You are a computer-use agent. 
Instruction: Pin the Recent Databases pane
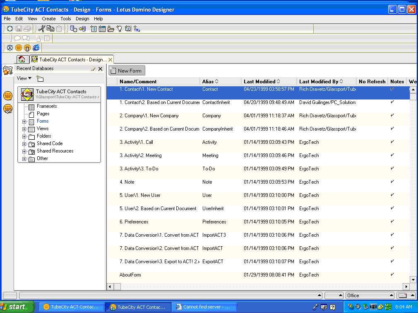[93, 69]
